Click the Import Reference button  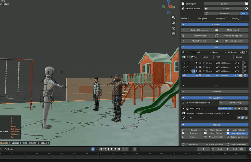click(x=198, y=30)
